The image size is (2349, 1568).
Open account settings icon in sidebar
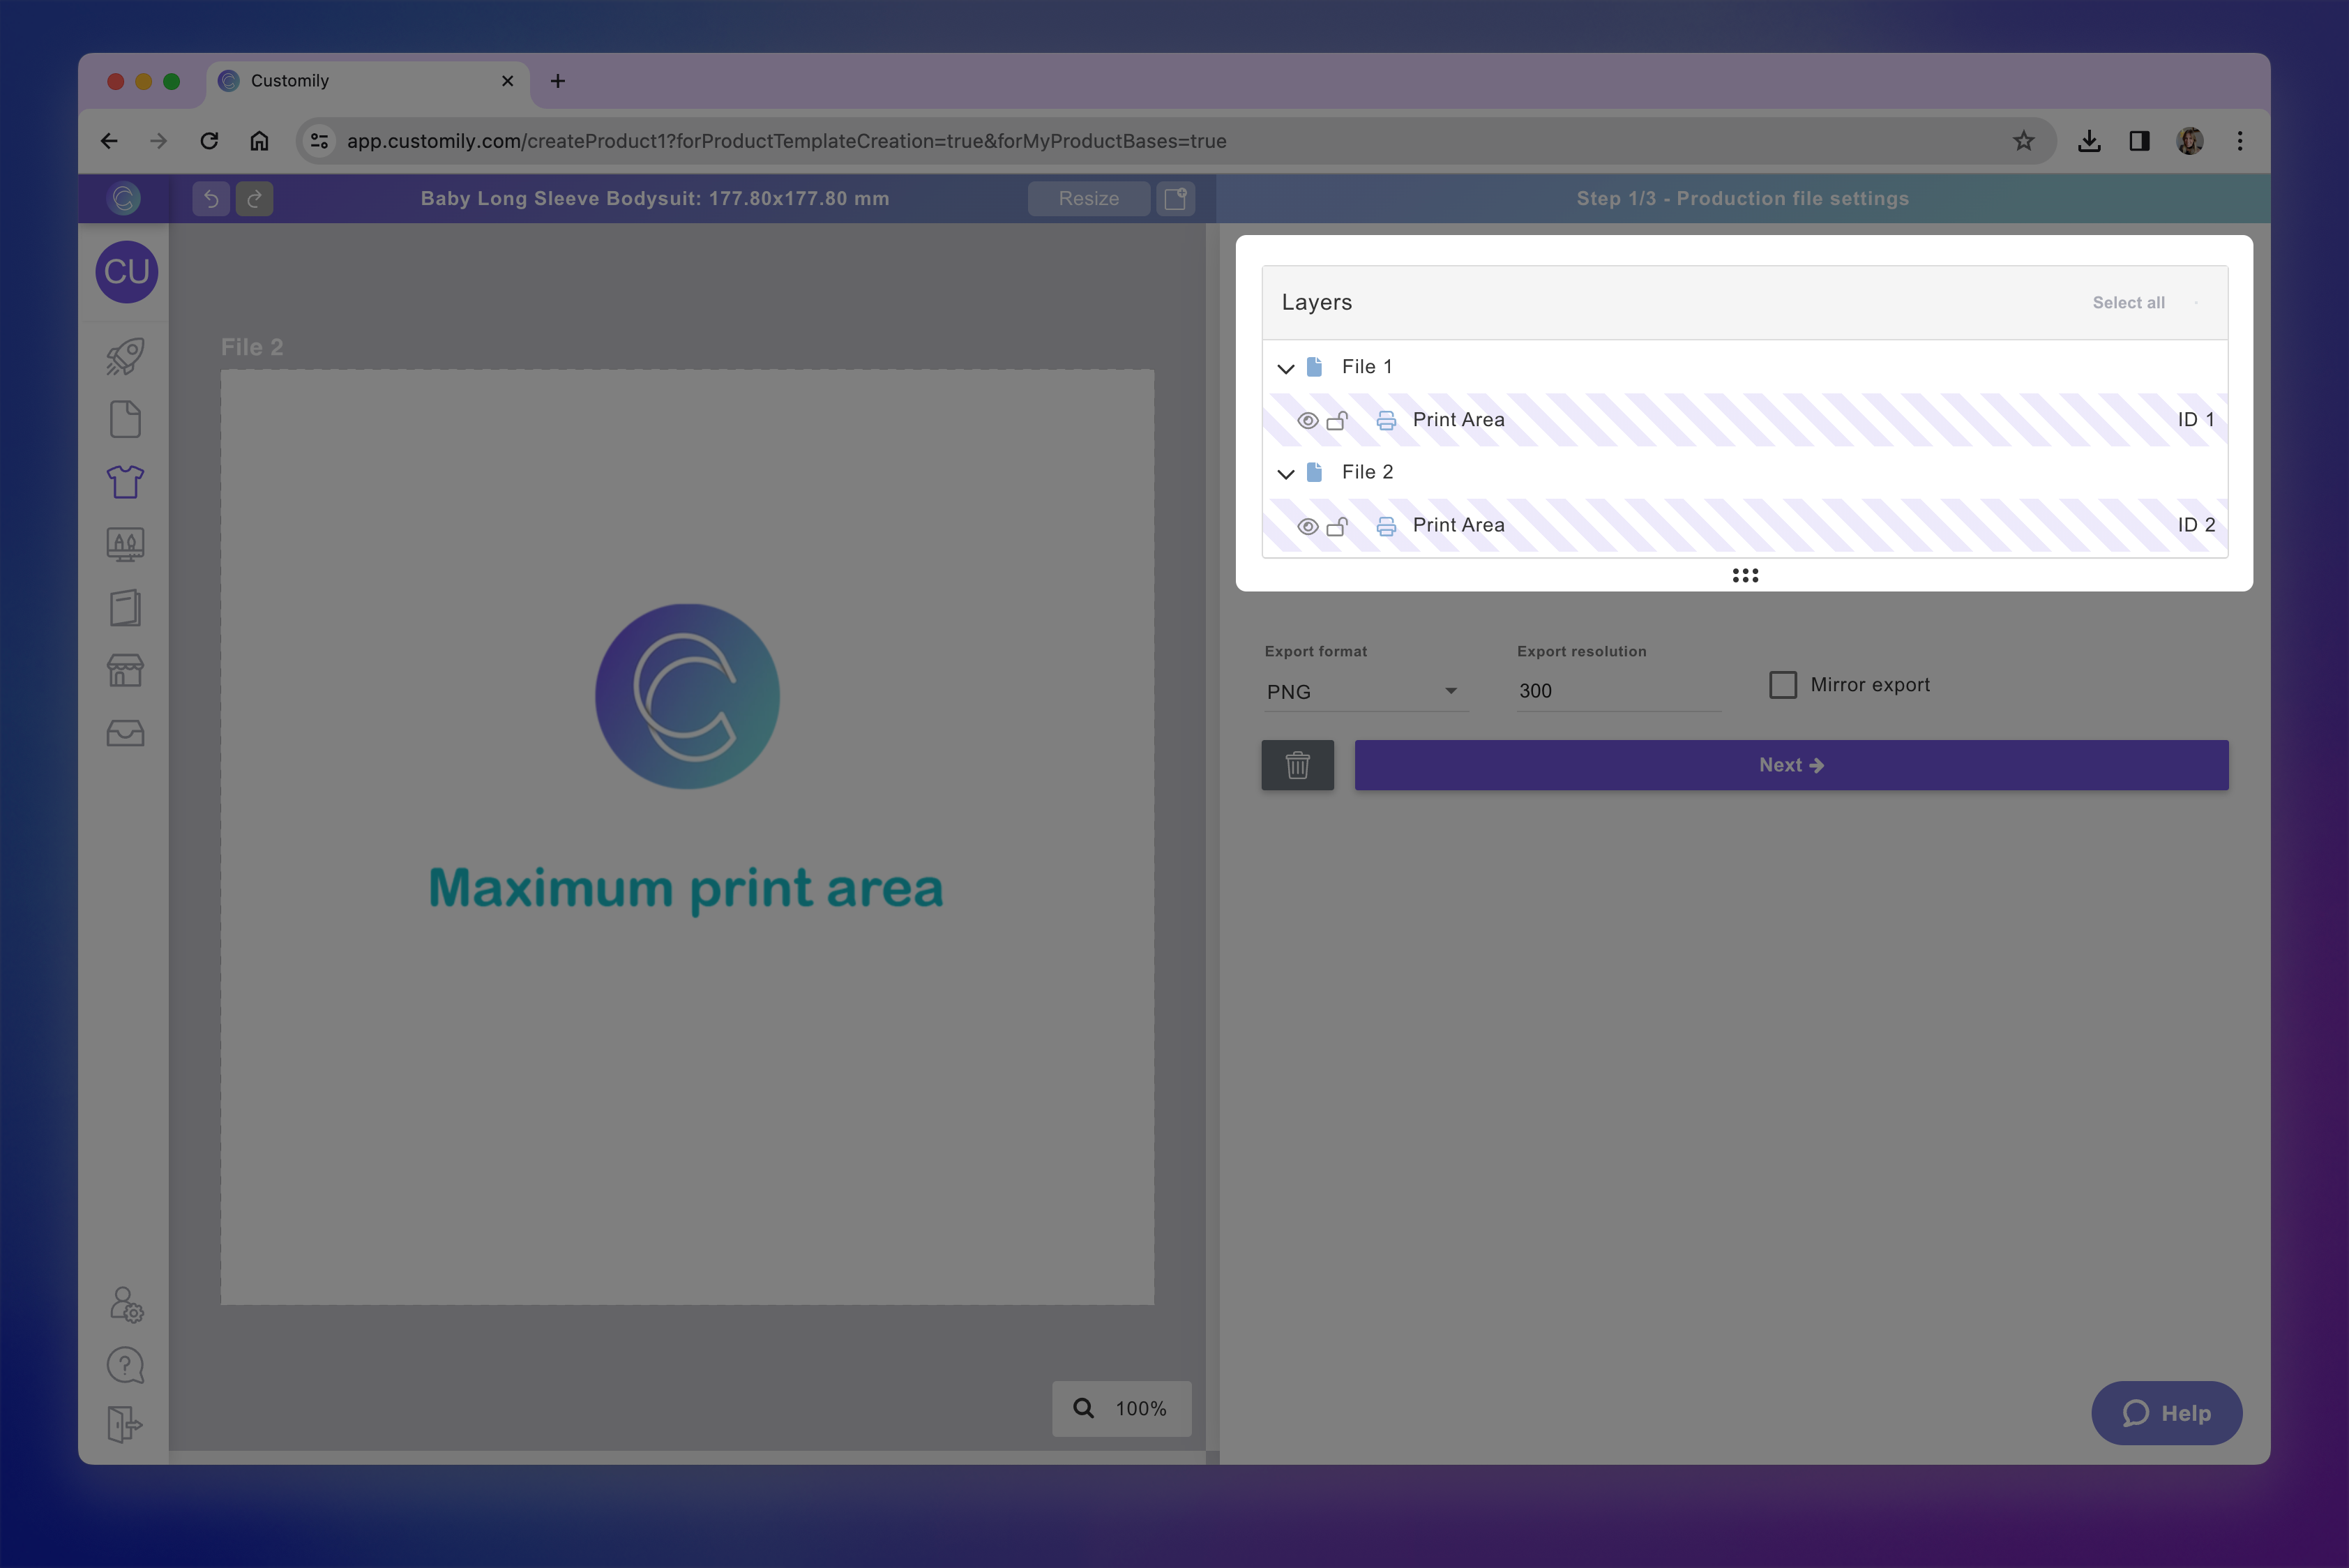pos(126,1304)
